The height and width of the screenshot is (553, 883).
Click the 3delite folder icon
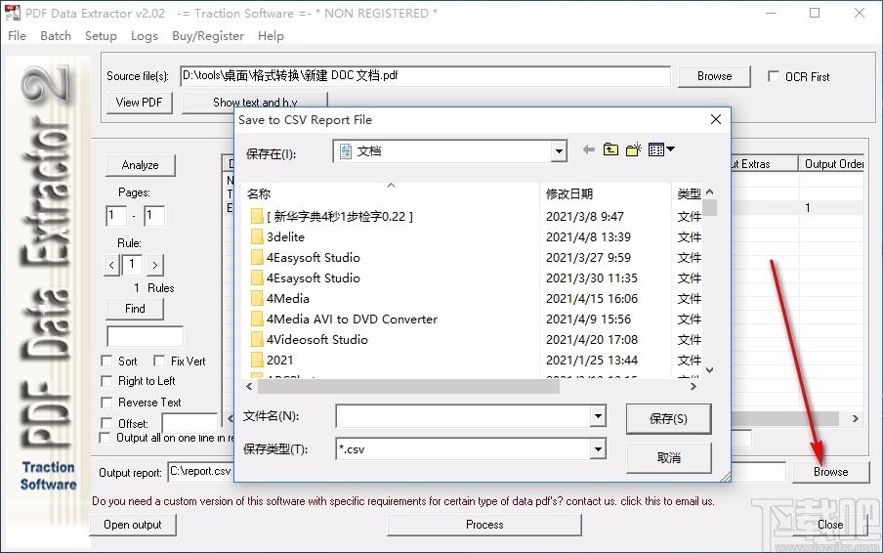click(257, 236)
